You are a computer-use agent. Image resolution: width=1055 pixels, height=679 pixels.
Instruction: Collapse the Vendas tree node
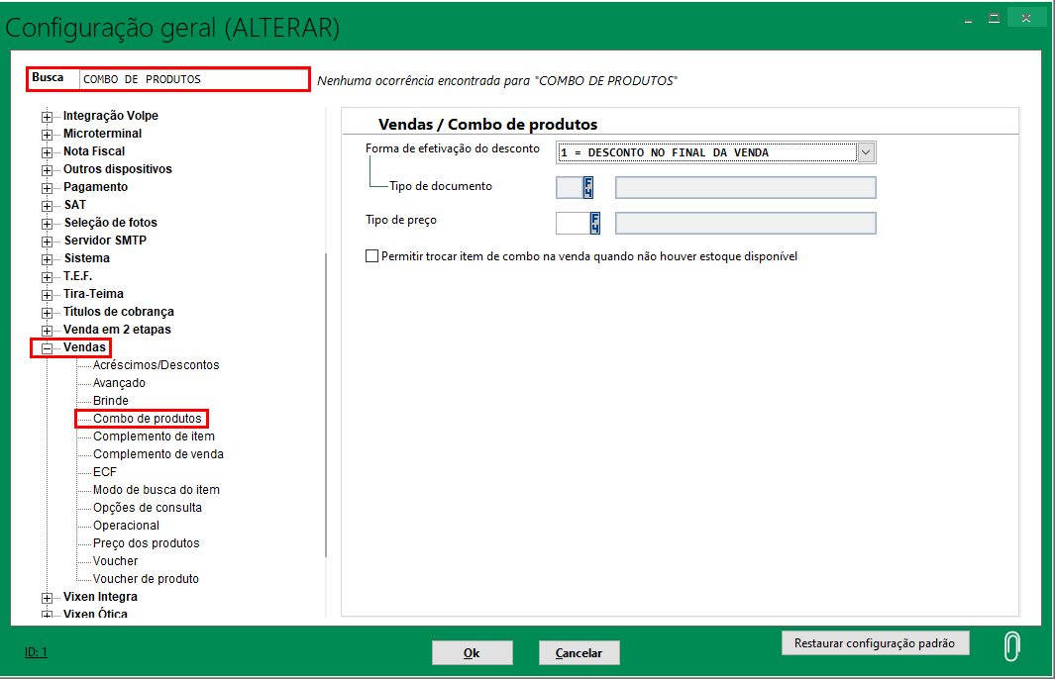point(47,347)
